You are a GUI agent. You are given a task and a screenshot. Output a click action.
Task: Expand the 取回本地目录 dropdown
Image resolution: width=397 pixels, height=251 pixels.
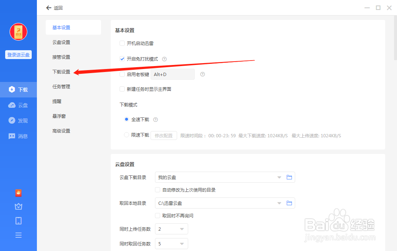pos(279,203)
